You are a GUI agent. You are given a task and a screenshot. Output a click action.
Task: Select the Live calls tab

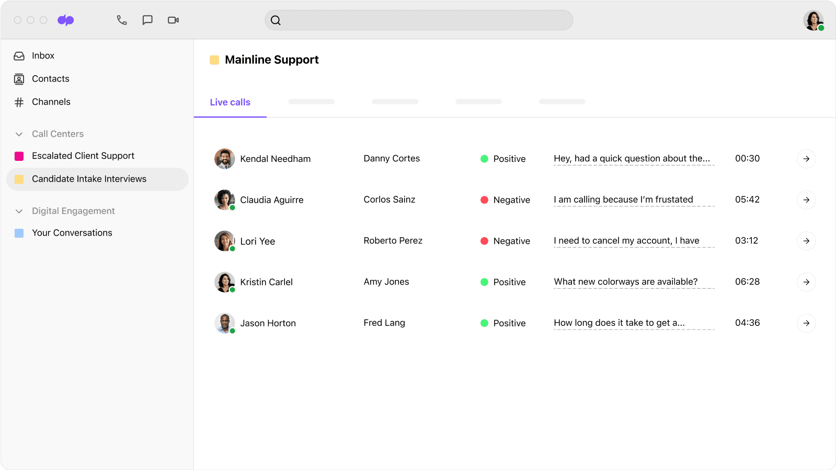click(x=230, y=102)
